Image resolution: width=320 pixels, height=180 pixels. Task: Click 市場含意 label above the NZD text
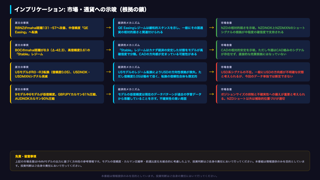coord(226,23)
